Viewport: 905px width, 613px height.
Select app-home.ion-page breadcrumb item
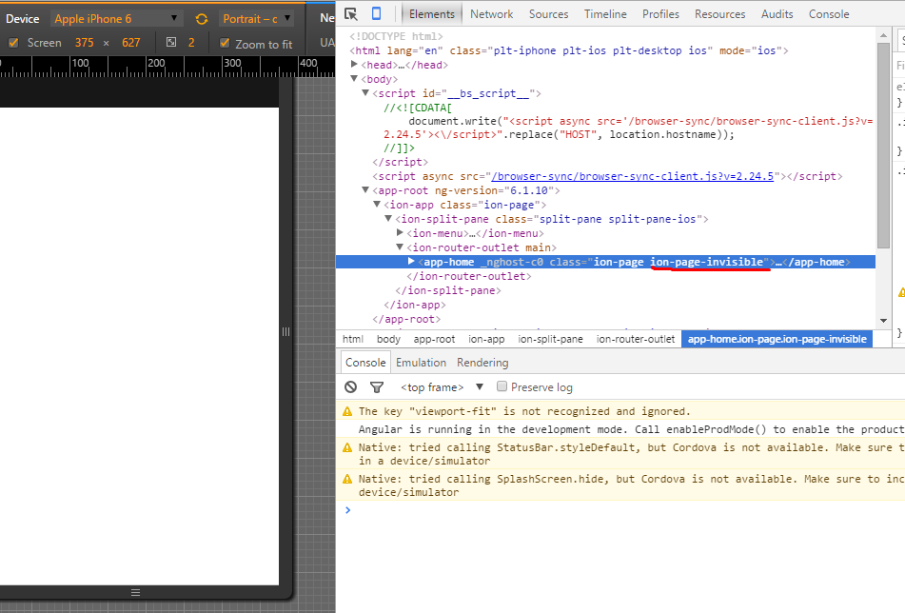777,339
